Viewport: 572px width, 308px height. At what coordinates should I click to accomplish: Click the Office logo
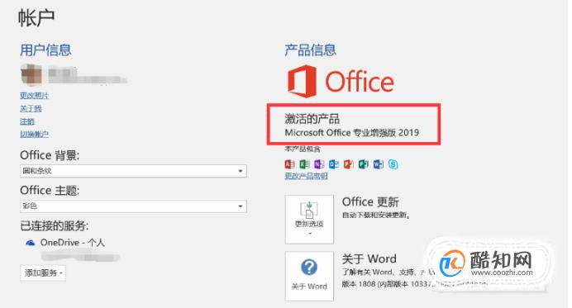point(341,81)
